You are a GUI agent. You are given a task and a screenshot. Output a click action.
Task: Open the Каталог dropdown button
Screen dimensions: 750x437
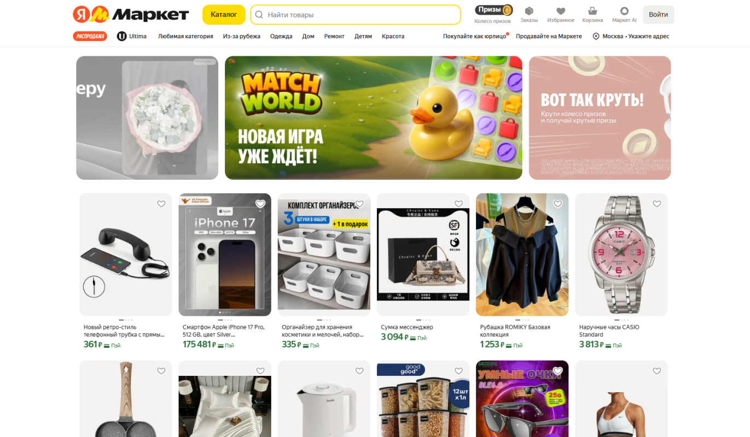click(x=224, y=15)
